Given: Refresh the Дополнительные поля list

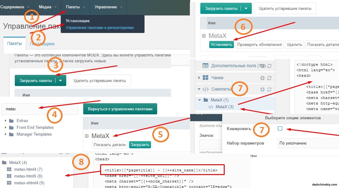Looking at the screenshot, I should [x=269, y=66].
